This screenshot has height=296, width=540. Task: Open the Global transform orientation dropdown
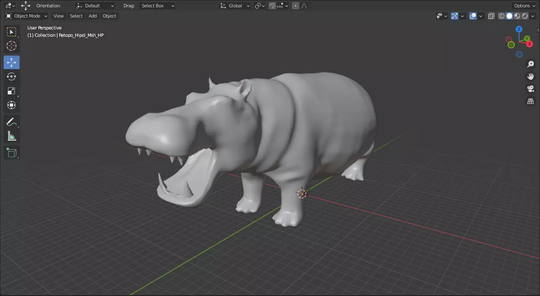pyautogui.click(x=235, y=6)
